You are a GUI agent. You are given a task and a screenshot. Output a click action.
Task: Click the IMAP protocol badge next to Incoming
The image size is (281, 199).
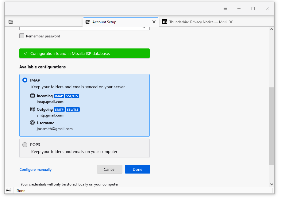pos(59,96)
